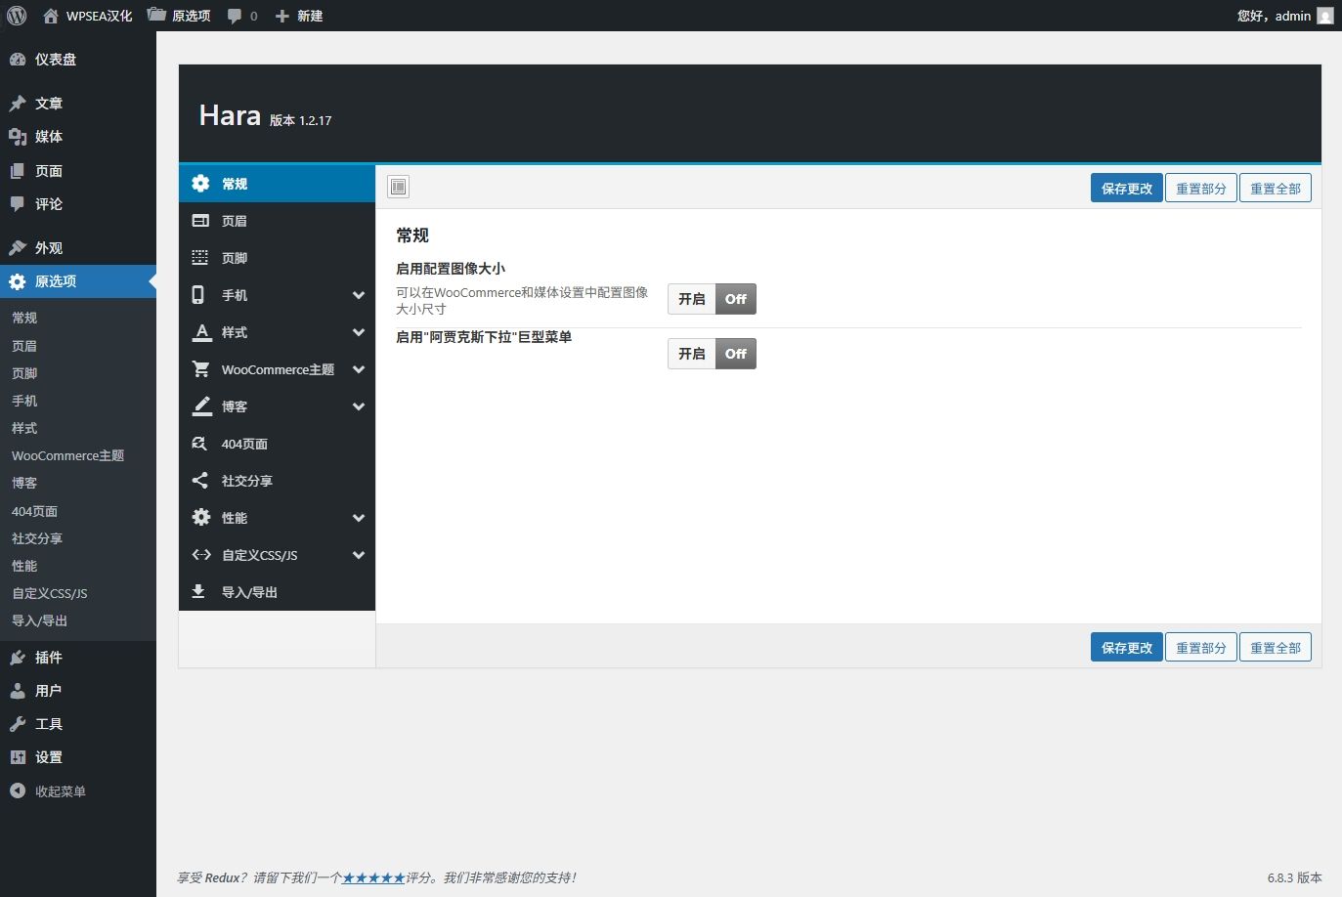Click the expand-all sections icon in the options toolbar
The width and height of the screenshot is (1342, 897).
pyautogui.click(x=399, y=187)
